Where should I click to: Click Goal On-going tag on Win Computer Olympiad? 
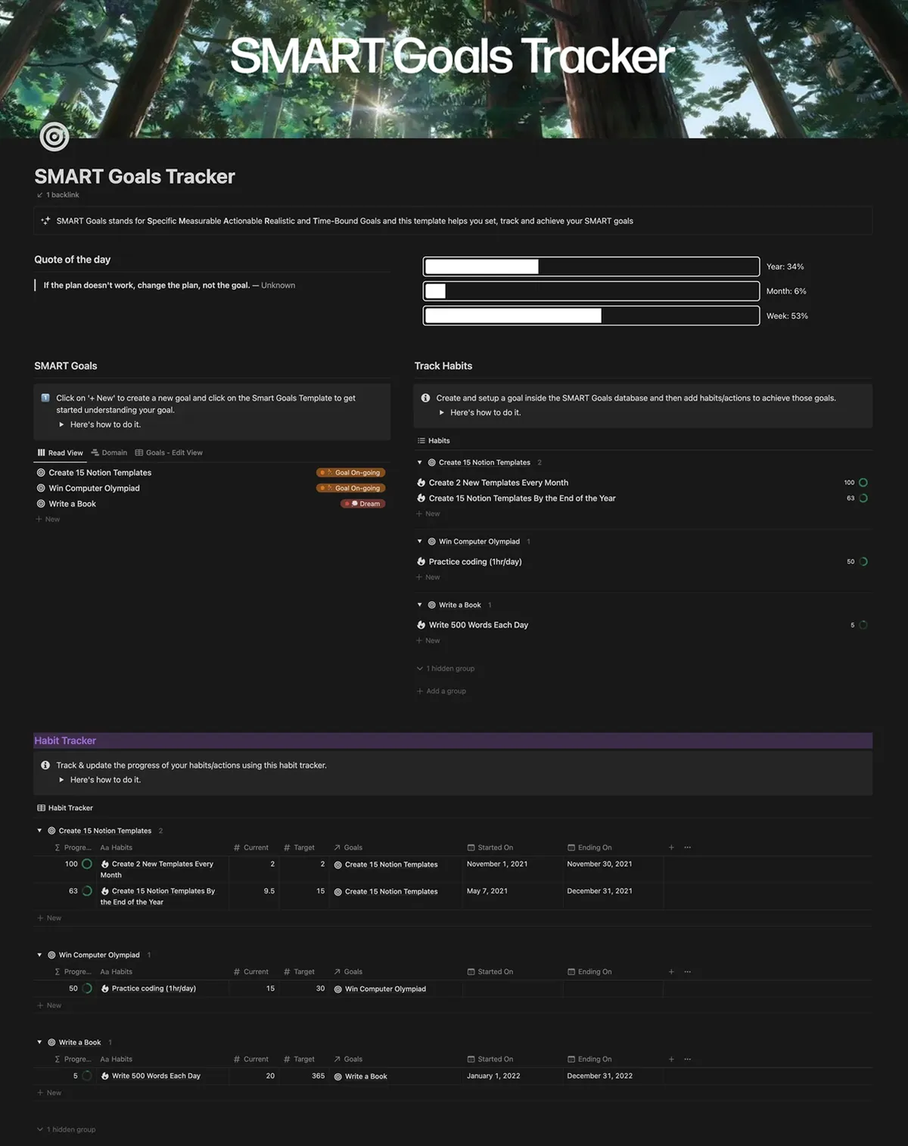click(x=351, y=488)
